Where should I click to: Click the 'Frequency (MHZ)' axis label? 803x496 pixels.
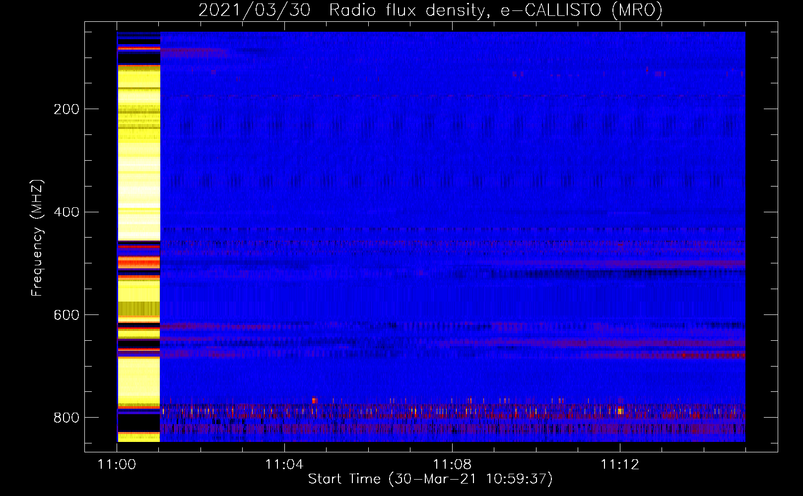[x=37, y=238]
